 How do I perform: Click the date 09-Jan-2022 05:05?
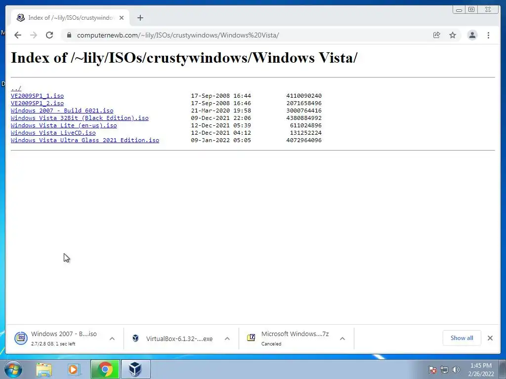(x=221, y=140)
